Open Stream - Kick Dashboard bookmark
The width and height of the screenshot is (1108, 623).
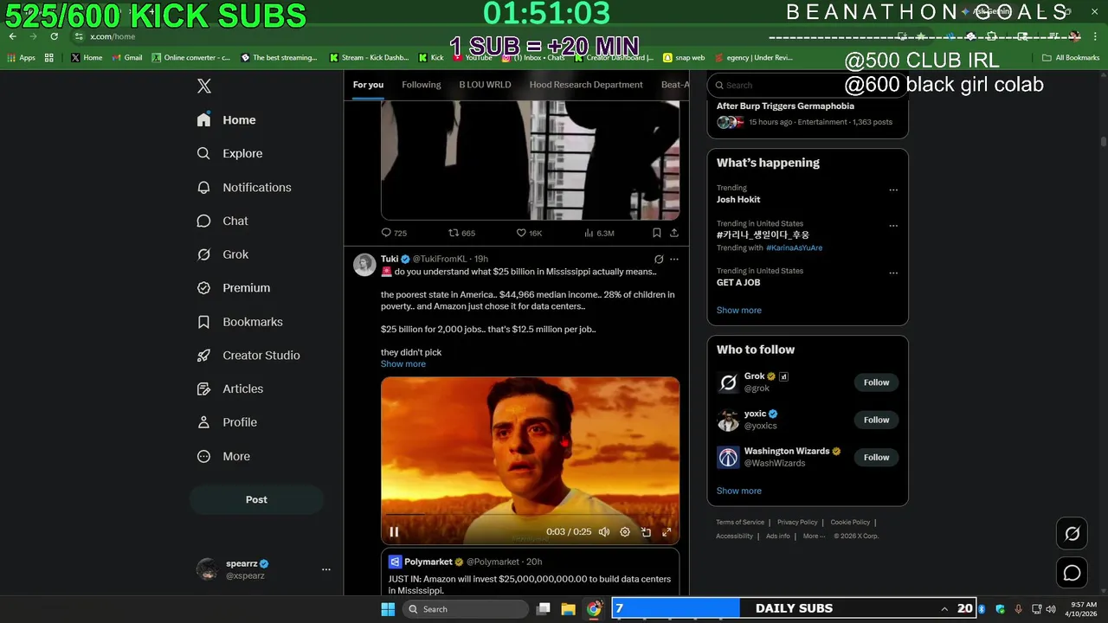pos(369,58)
